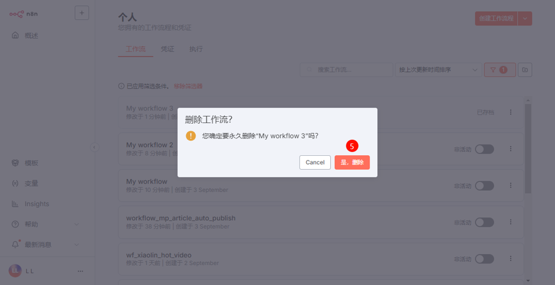The image size is (555, 285).
Task: Click the plus icon in sidebar header
Action: [x=82, y=13]
